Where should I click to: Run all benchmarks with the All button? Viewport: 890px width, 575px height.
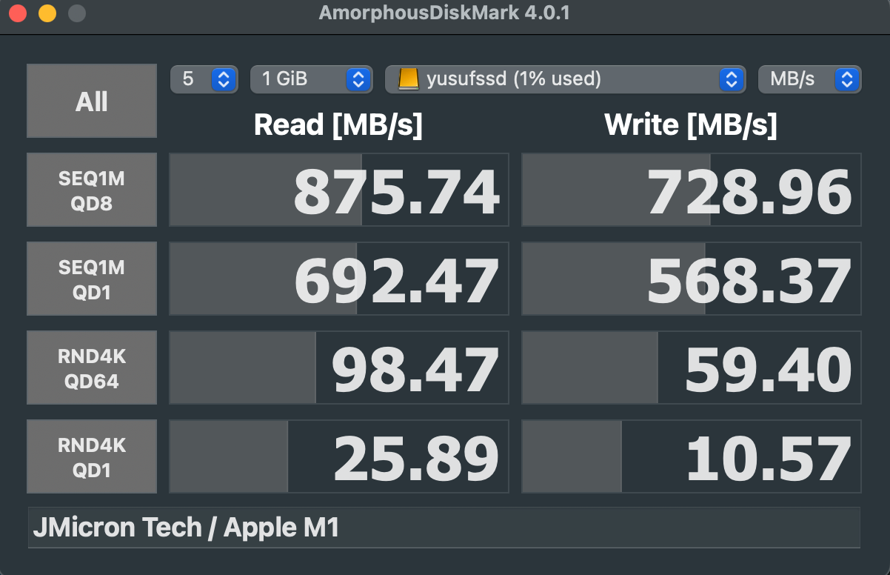pos(92,101)
